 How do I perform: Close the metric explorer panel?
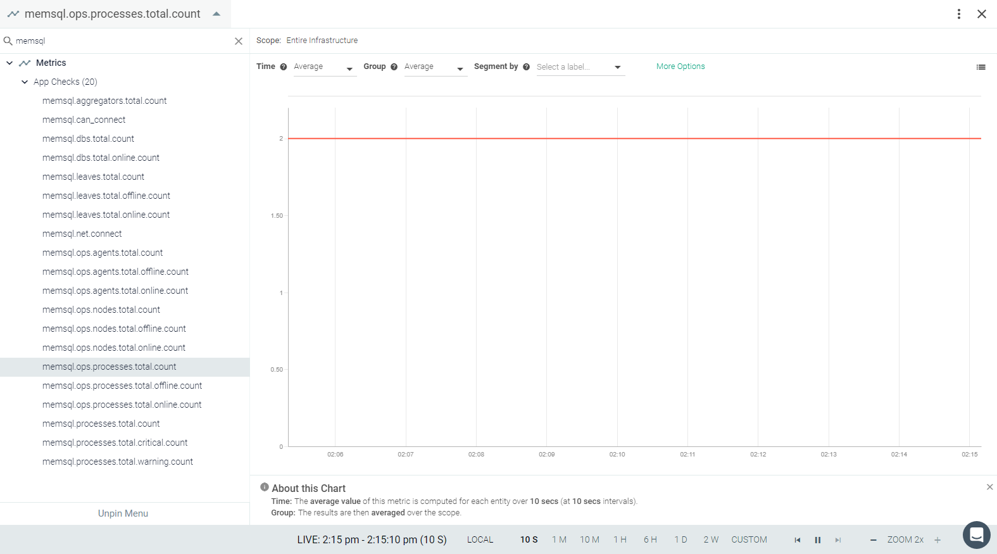click(x=982, y=14)
